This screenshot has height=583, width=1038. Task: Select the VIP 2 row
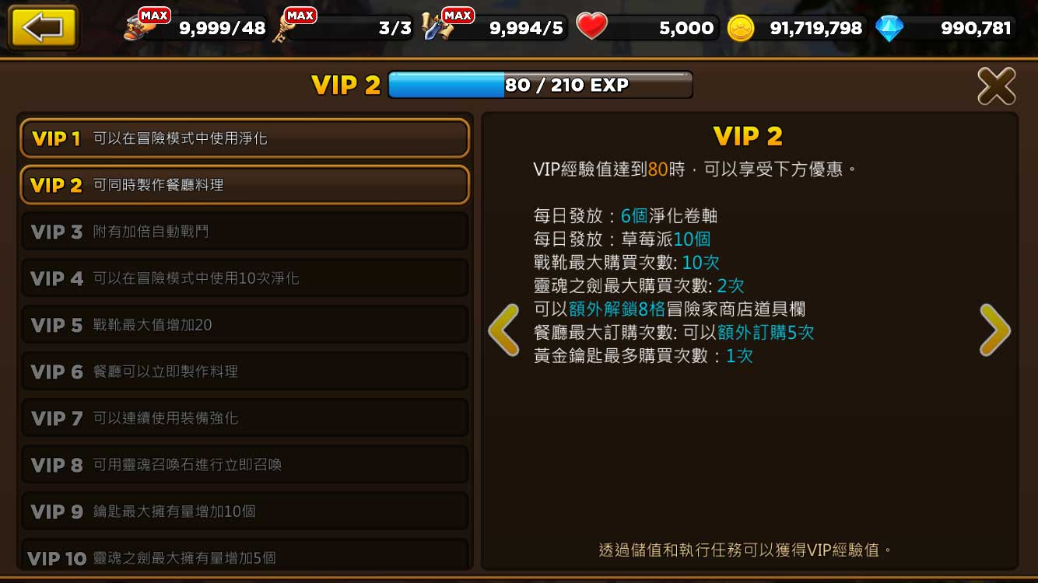click(244, 185)
